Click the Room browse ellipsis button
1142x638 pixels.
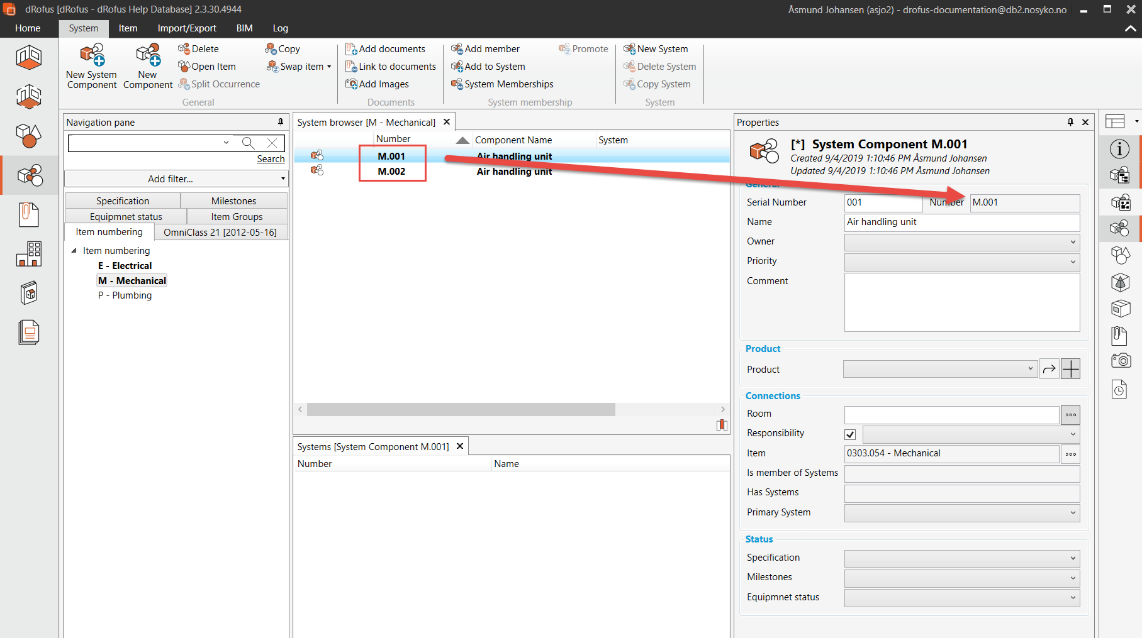point(1070,415)
